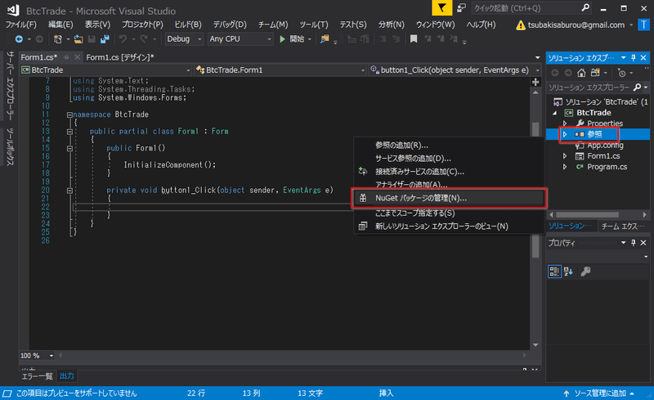Image resolution: width=654 pixels, height=400 pixels.
Task: Click the Navigate Backward arrow in toolbar
Action: [x=19, y=39]
